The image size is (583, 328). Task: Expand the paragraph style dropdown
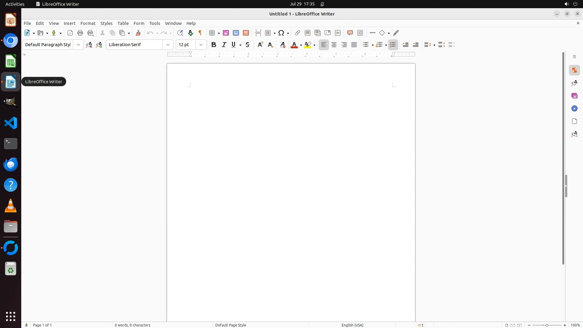point(78,45)
